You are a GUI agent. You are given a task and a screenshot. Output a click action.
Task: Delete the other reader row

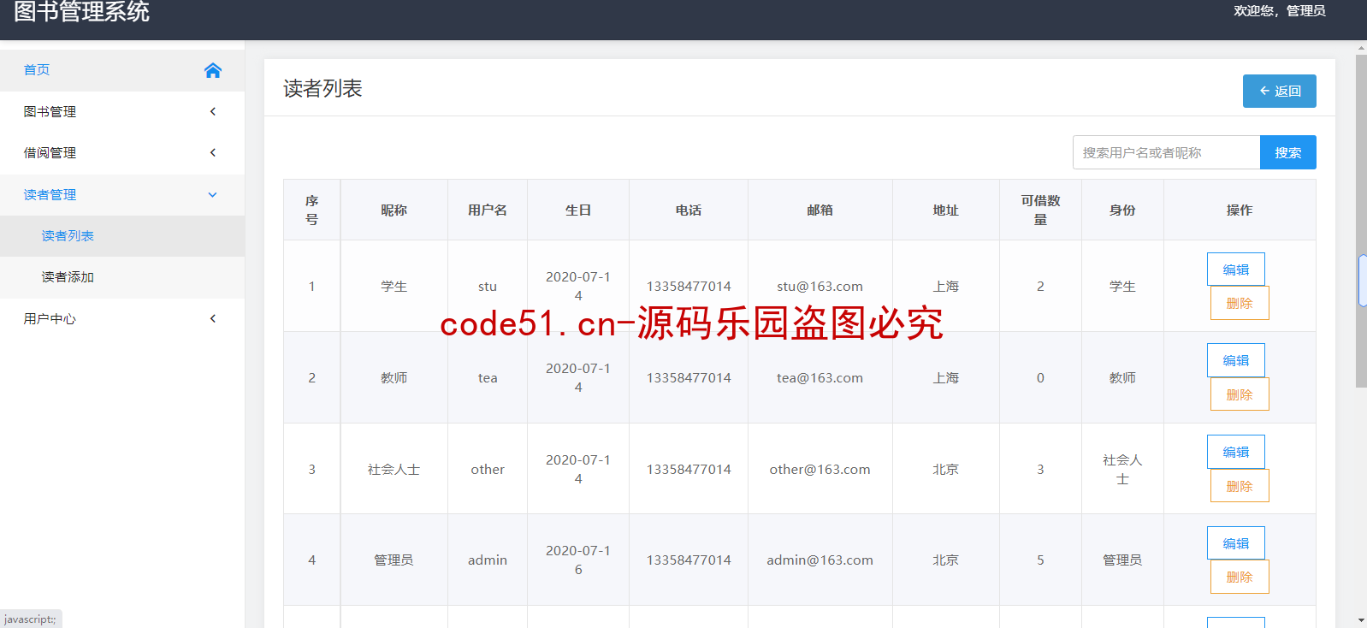1239,486
